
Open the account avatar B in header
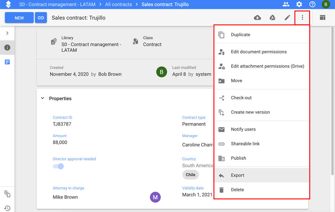[326, 4]
